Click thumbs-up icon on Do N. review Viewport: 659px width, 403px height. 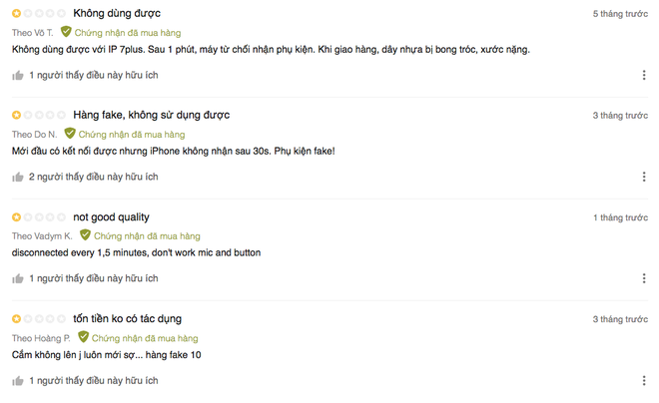pyautogui.click(x=18, y=177)
